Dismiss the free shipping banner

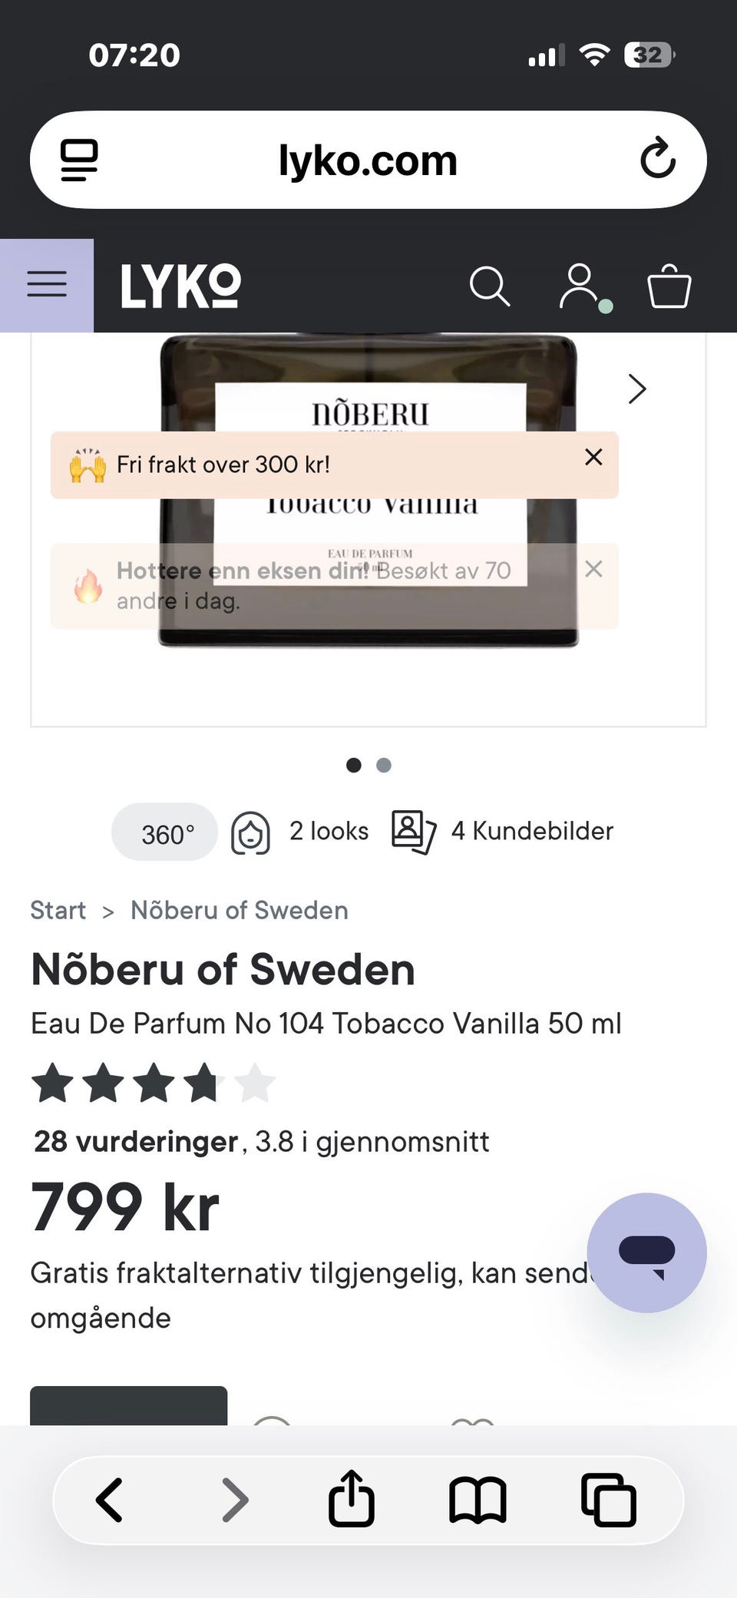(593, 457)
